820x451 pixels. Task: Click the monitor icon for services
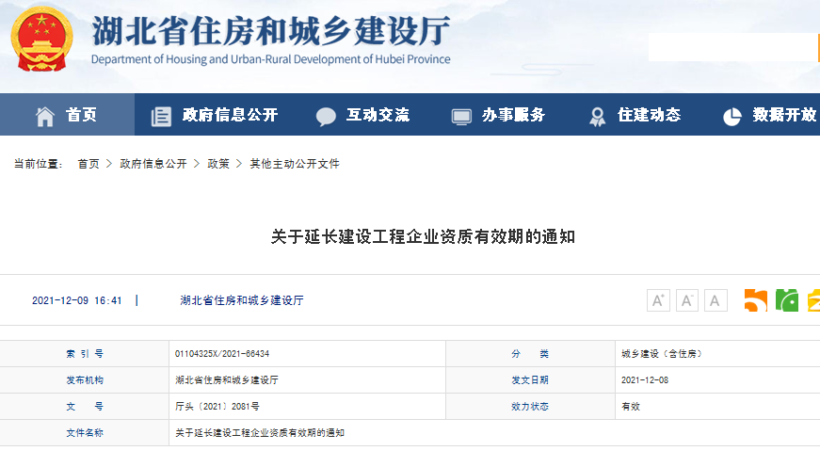[x=460, y=116]
